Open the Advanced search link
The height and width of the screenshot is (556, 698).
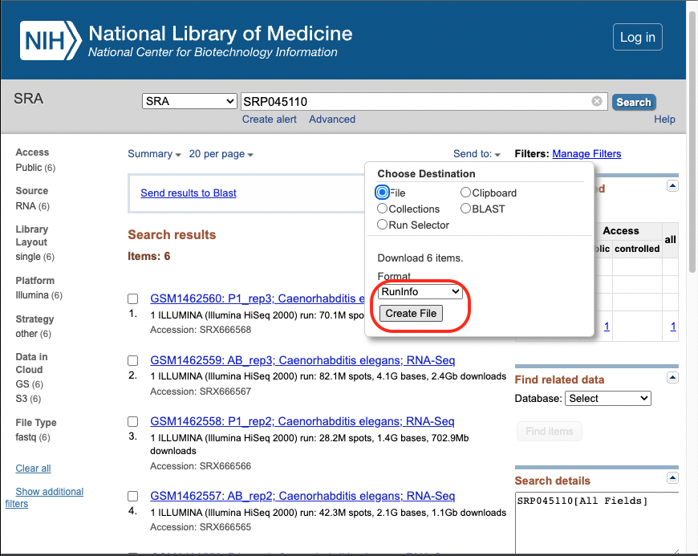[x=332, y=120]
